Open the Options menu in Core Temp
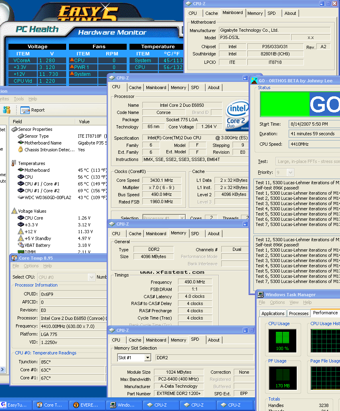 coord(31,266)
